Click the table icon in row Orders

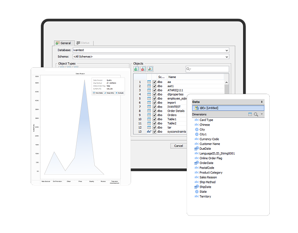point(149,115)
